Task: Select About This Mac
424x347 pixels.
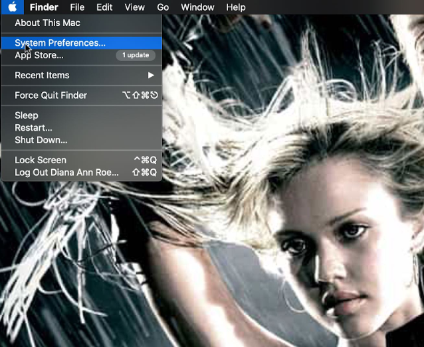Action: coord(82,23)
